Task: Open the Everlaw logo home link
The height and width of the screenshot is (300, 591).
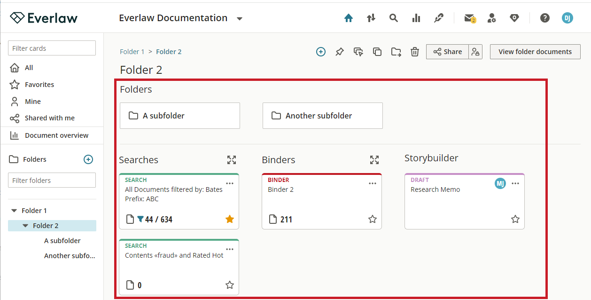Action: (44, 18)
